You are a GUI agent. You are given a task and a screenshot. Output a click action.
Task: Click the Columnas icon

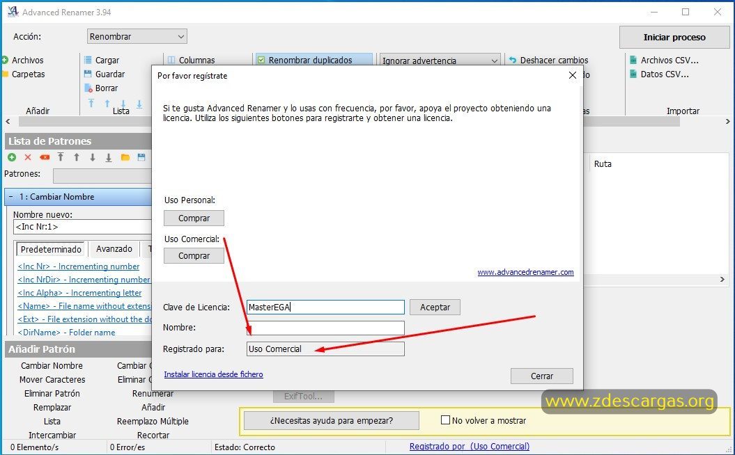(x=171, y=60)
